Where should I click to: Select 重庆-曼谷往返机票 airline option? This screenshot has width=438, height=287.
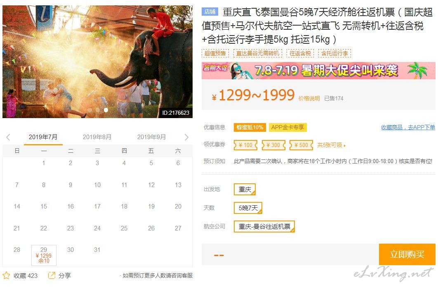tap(264, 227)
